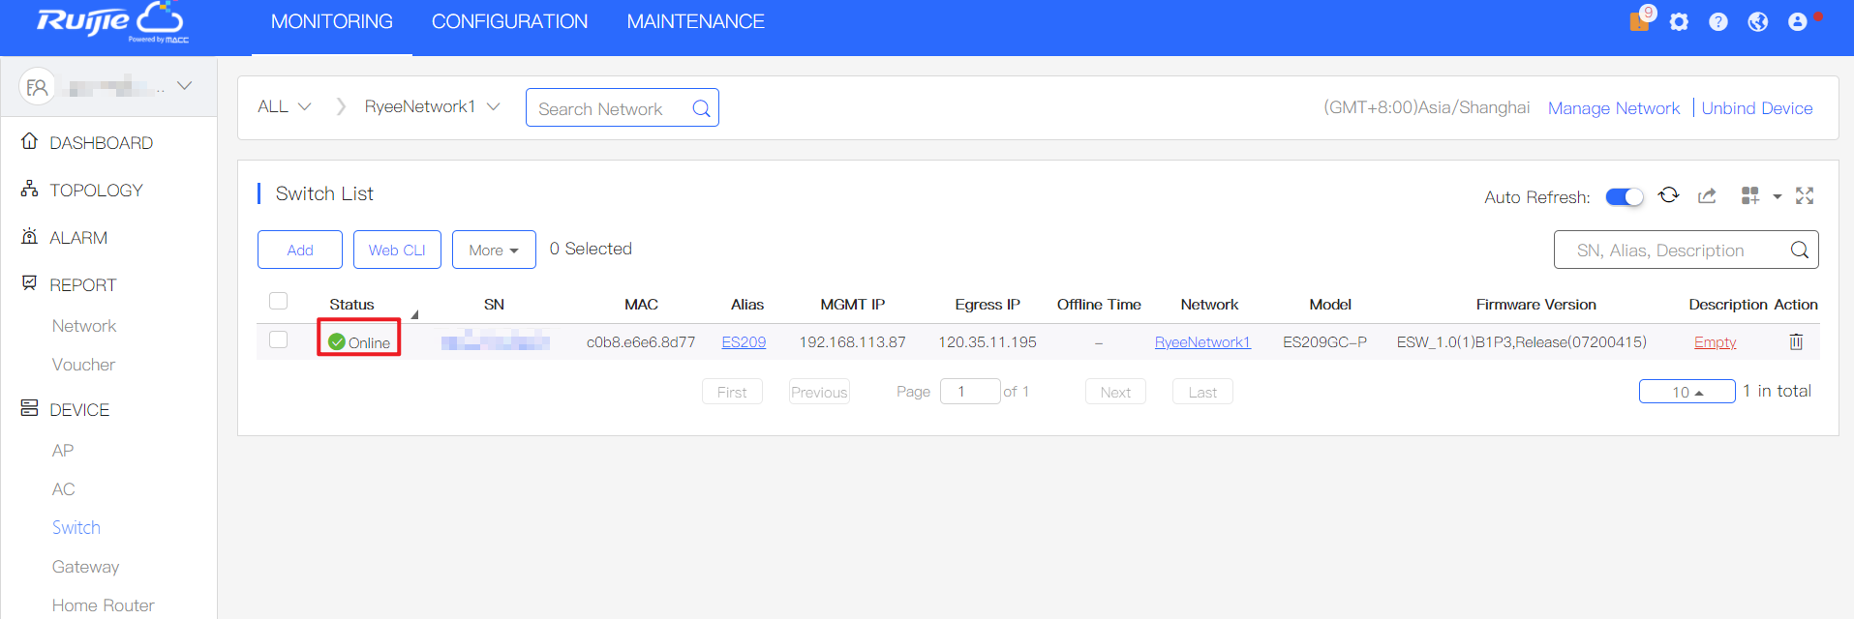Switch to the MONITORING tab
Viewport: 1854px width, 619px height.
point(332,21)
